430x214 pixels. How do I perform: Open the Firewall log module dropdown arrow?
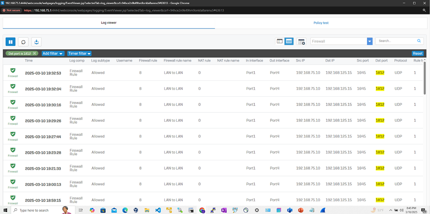(370, 41)
